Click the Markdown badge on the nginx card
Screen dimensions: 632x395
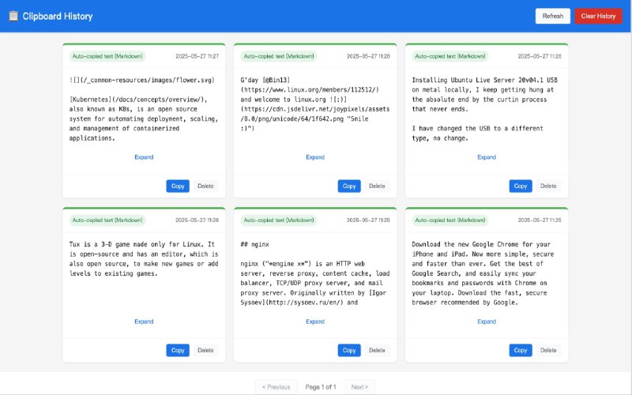tap(279, 220)
